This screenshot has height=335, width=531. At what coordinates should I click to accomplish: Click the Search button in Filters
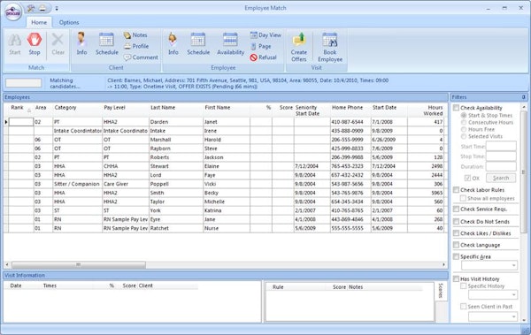501,178
